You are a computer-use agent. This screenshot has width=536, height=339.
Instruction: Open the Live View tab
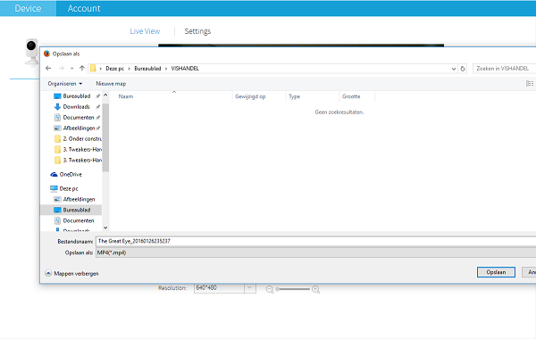(145, 31)
